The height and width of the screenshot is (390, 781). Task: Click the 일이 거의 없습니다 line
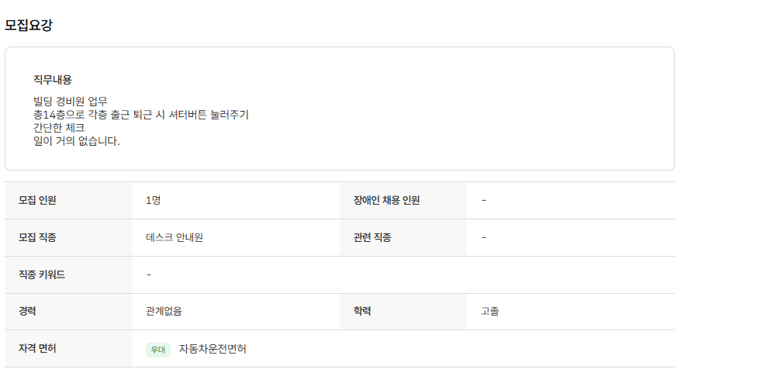[x=77, y=141]
